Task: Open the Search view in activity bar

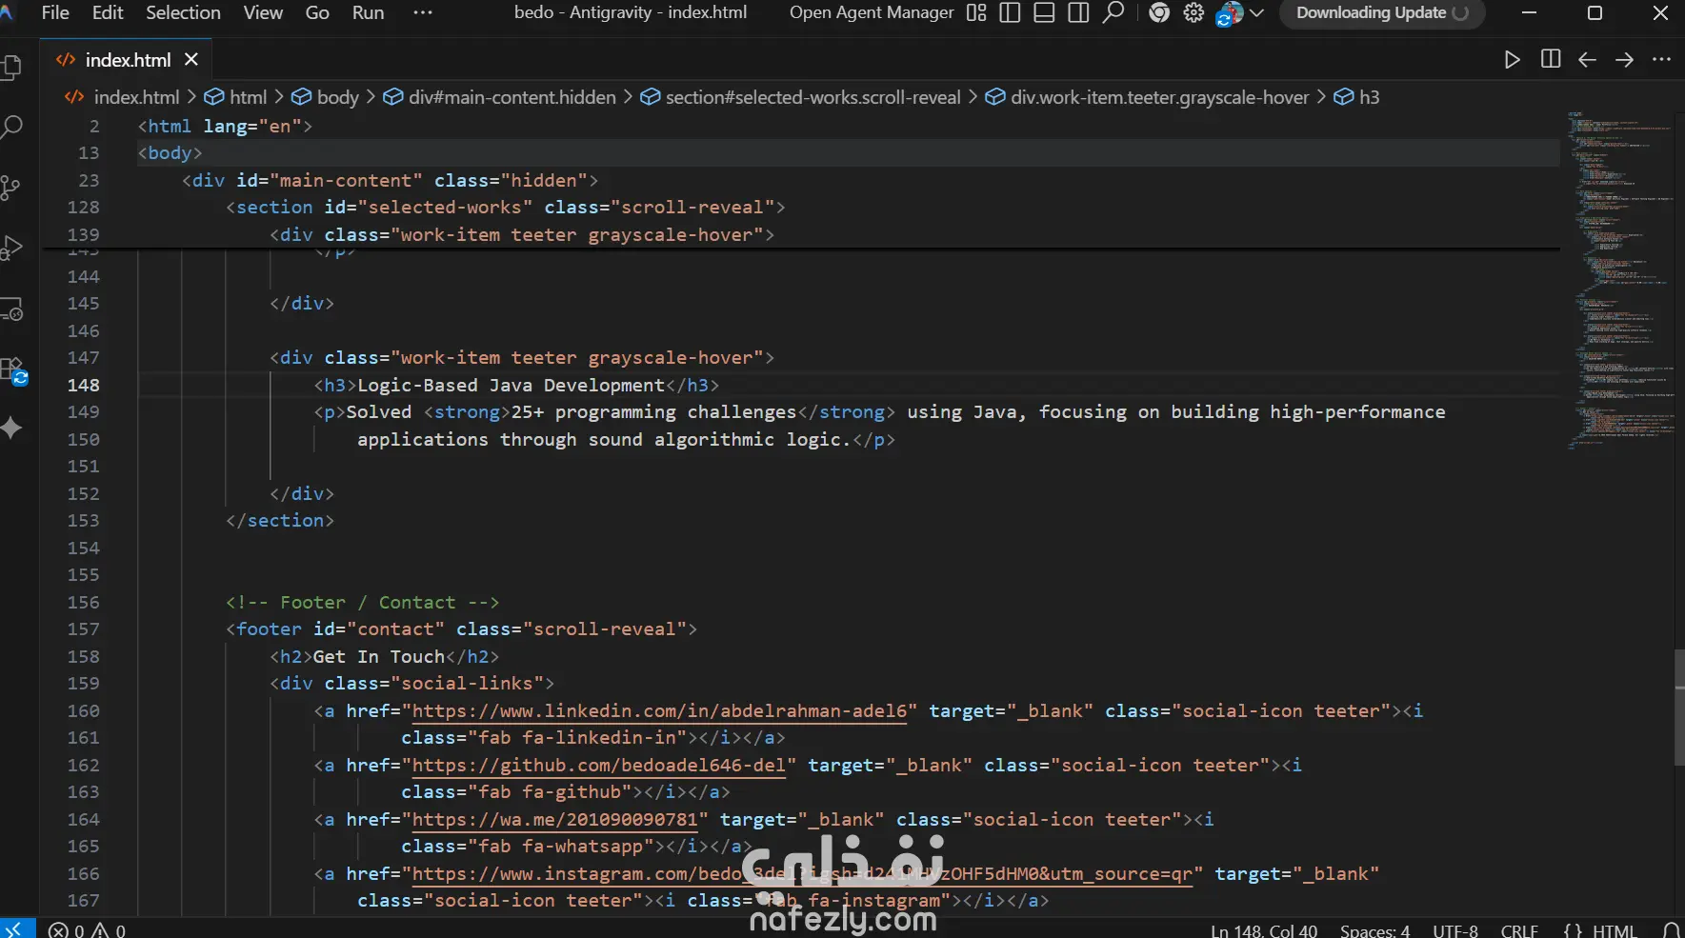Action: click(x=11, y=127)
